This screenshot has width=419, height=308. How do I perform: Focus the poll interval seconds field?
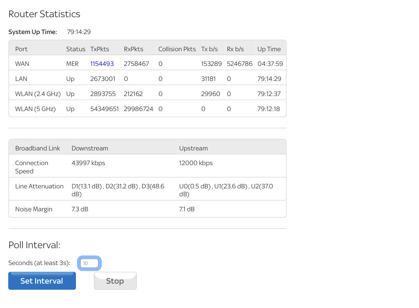point(89,263)
